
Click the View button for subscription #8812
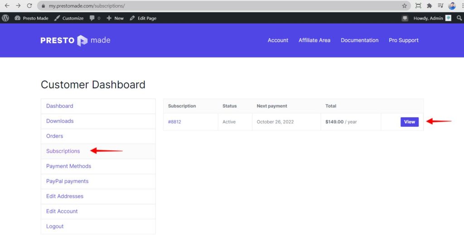tap(409, 122)
